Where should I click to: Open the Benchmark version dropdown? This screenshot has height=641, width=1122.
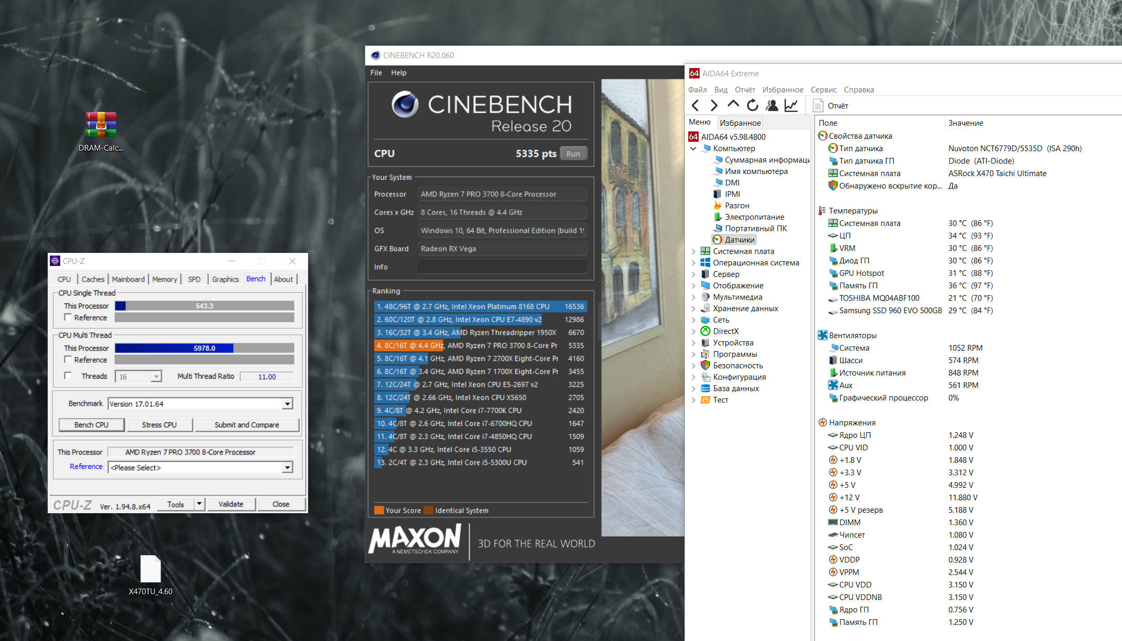click(x=287, y=404)
